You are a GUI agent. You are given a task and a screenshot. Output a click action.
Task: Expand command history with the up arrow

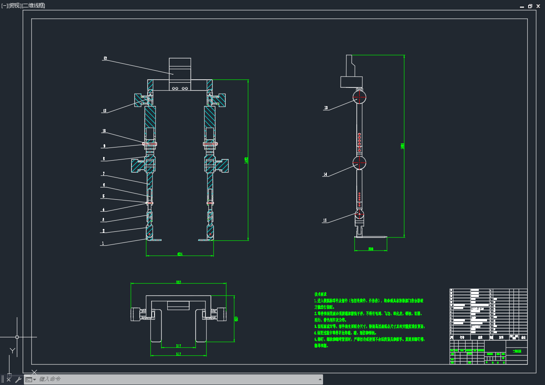320,379
